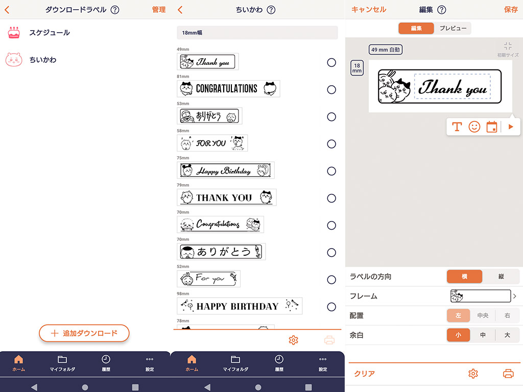Tap Android back button on left screen
Image resolution: width=523 pixels, height=392 pixels.
pyautogui.click(x=34, y=387)
